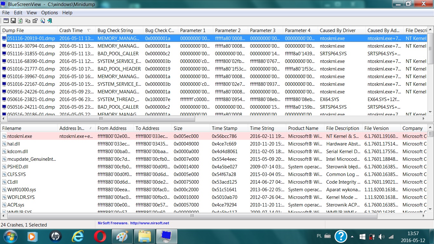Viewport: 434px width, 244px height.
Task: Select the 051016-39967-01.dmp dump file
Action: click(31, 77)
